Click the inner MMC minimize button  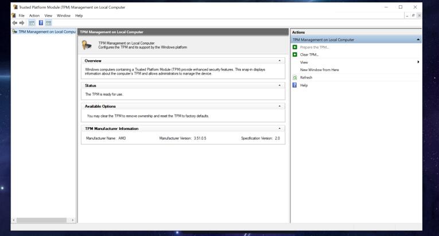(x=407, y=15)
